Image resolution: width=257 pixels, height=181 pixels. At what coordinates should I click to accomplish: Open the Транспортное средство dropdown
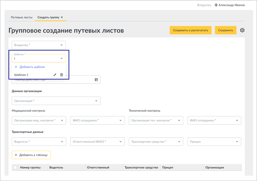point(156,142)
